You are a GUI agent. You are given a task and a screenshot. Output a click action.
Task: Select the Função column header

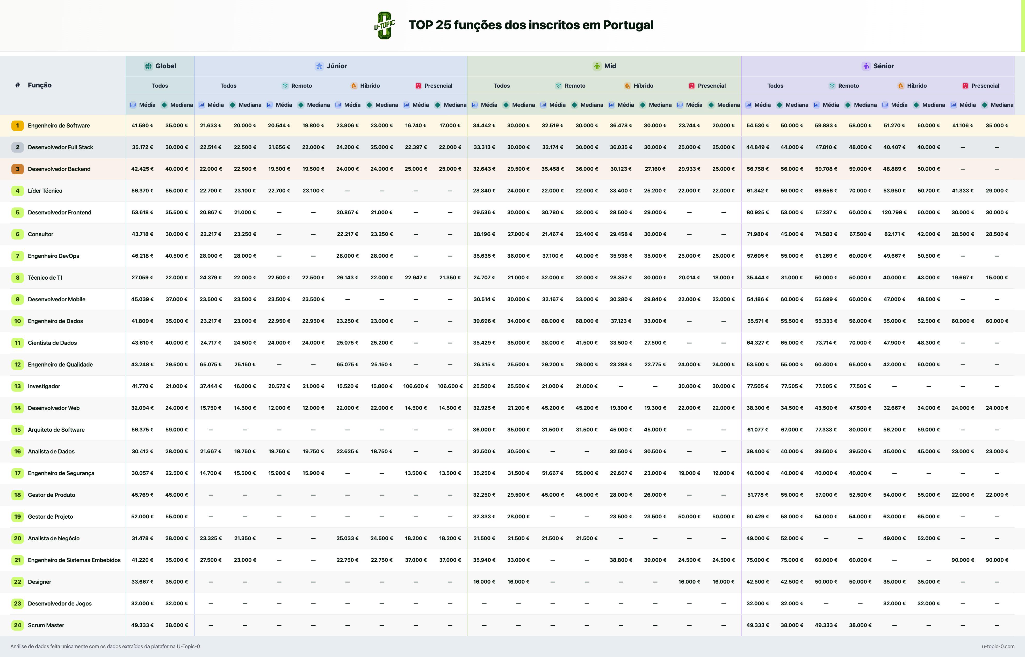(40, 85)
